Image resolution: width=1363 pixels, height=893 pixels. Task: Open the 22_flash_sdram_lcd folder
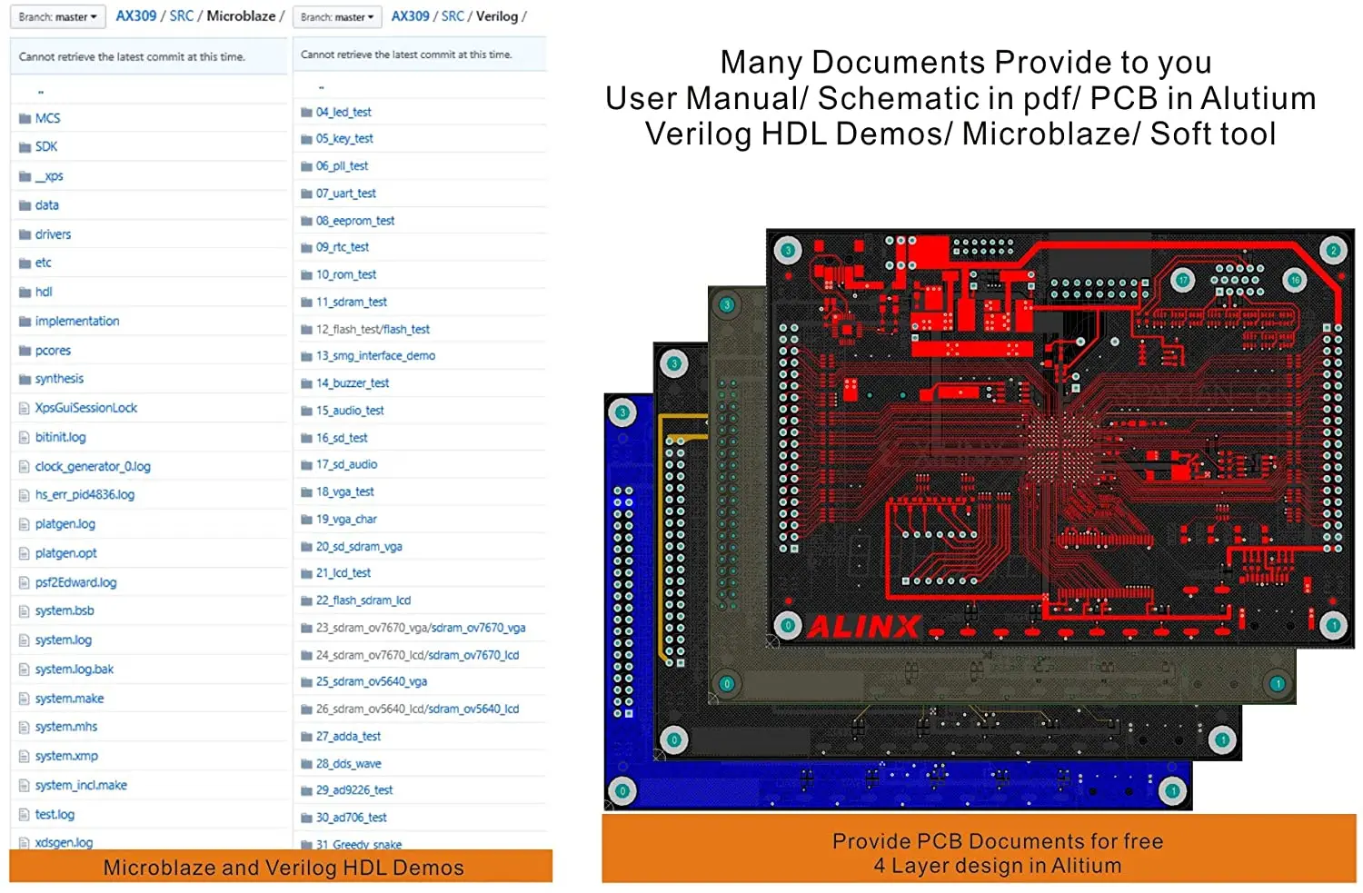click(363, 600)
